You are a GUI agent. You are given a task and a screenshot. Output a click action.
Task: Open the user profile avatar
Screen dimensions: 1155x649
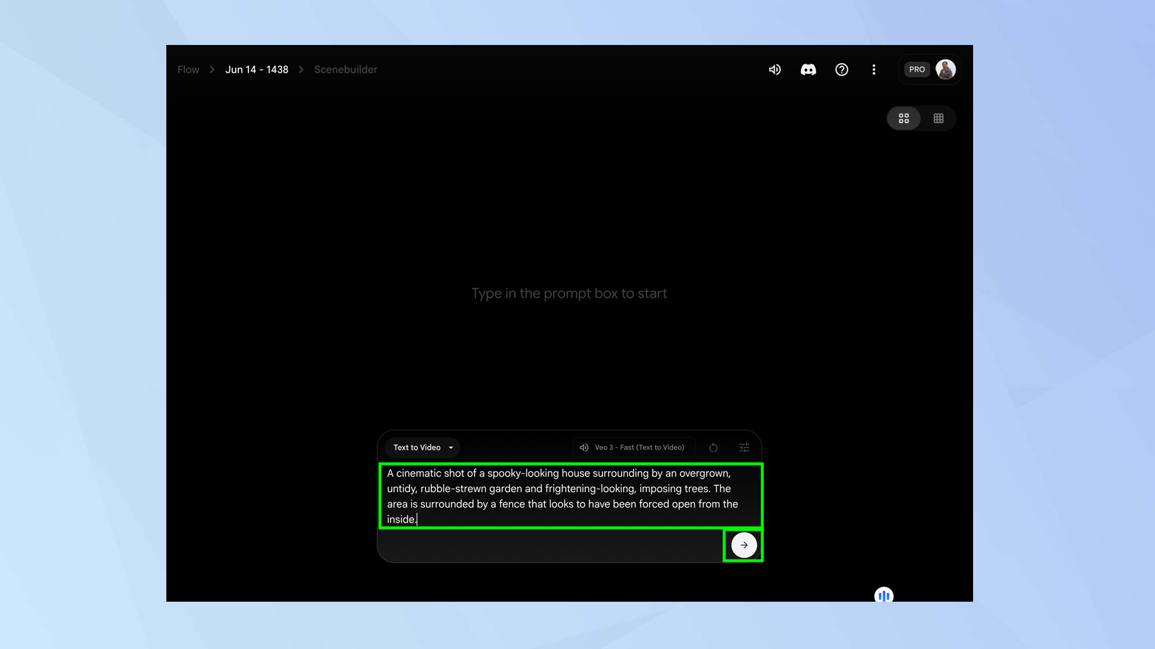[x=945, y=70]
